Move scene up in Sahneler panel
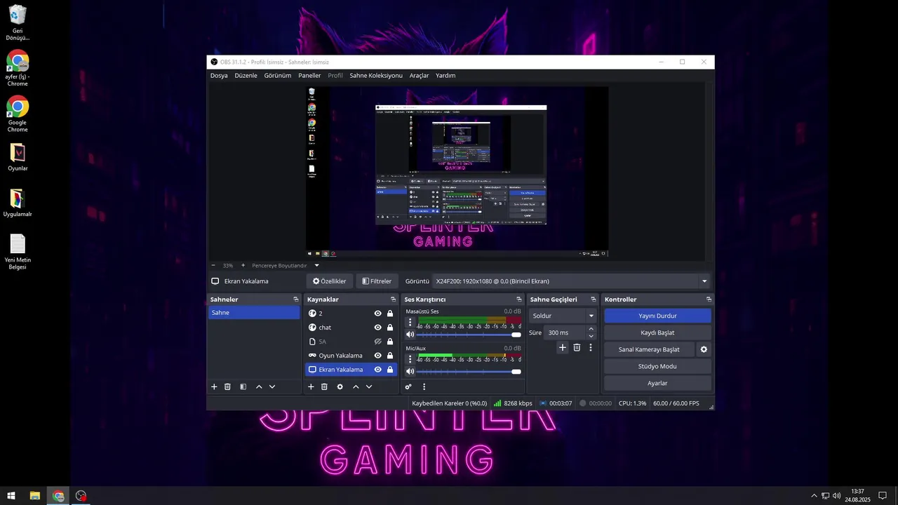Viewport: 898px width, 505px height. tap(259, 386)
